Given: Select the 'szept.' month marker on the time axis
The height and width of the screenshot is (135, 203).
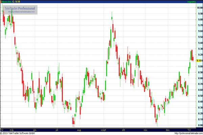Looking at the screenshot, I should tap(104, 130).
